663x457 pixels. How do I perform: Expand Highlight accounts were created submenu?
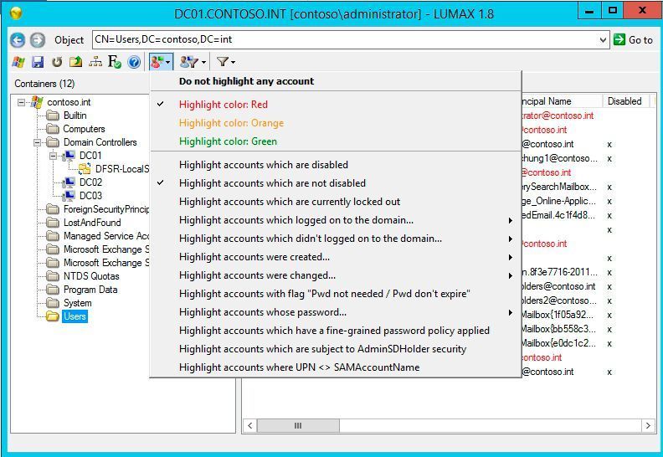coord(511,257)
